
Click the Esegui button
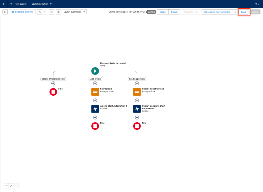click(x=163, y=12)
